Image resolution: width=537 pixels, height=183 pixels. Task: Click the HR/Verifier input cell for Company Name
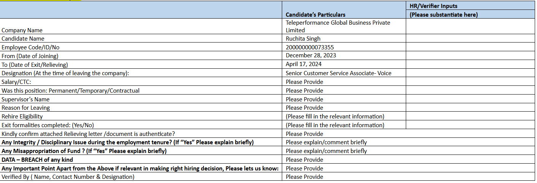[470, 26]
